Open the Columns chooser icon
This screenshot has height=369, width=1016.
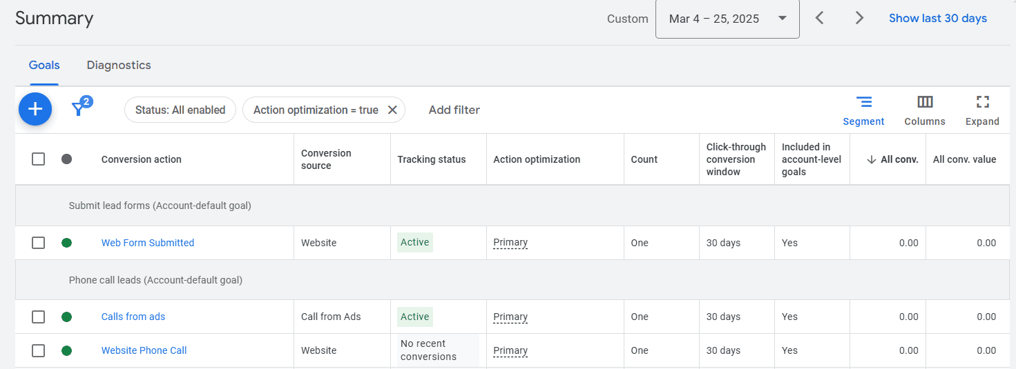point(925,103)
